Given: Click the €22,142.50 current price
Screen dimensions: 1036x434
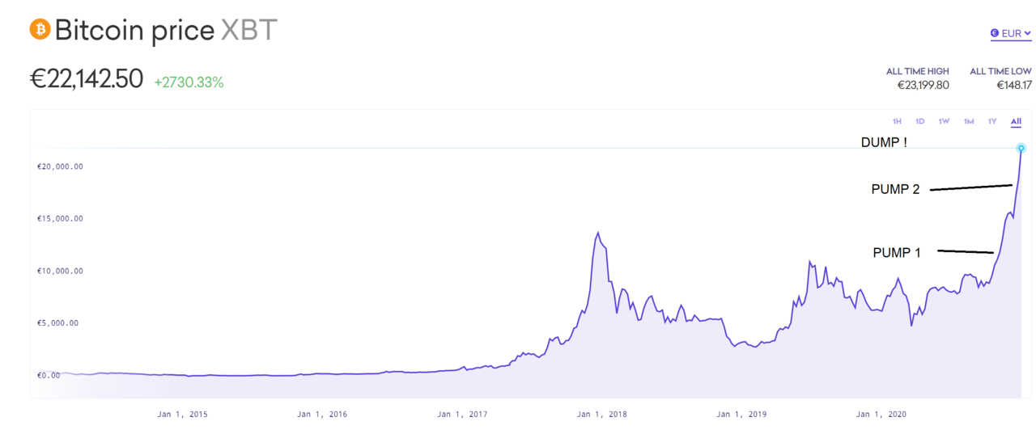Looking at the screenshot, I should pos(87,79).
